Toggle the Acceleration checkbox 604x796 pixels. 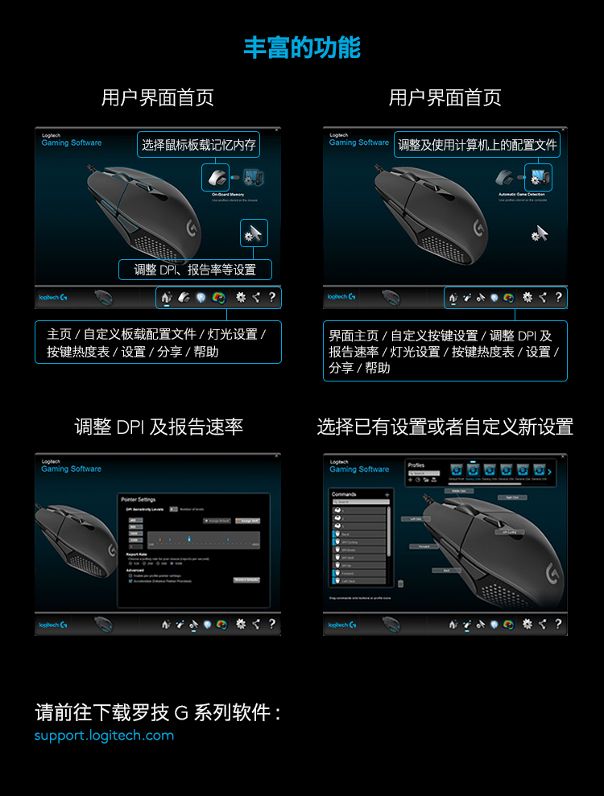pos(130,581)
